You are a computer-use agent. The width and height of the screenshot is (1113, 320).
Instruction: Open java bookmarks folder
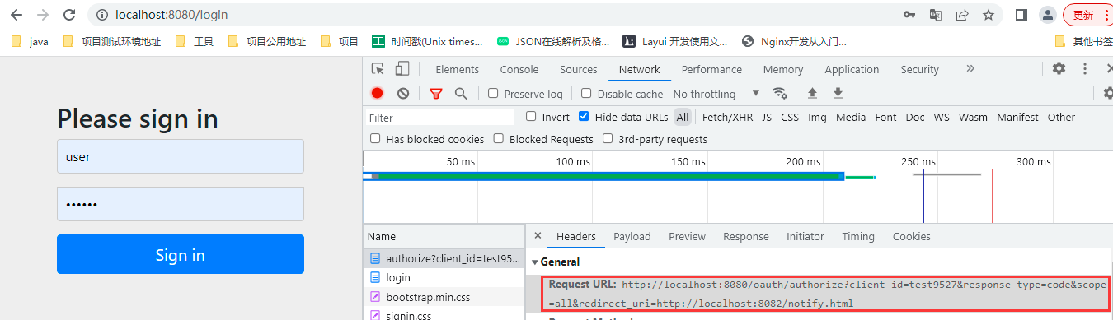[31, 41]
